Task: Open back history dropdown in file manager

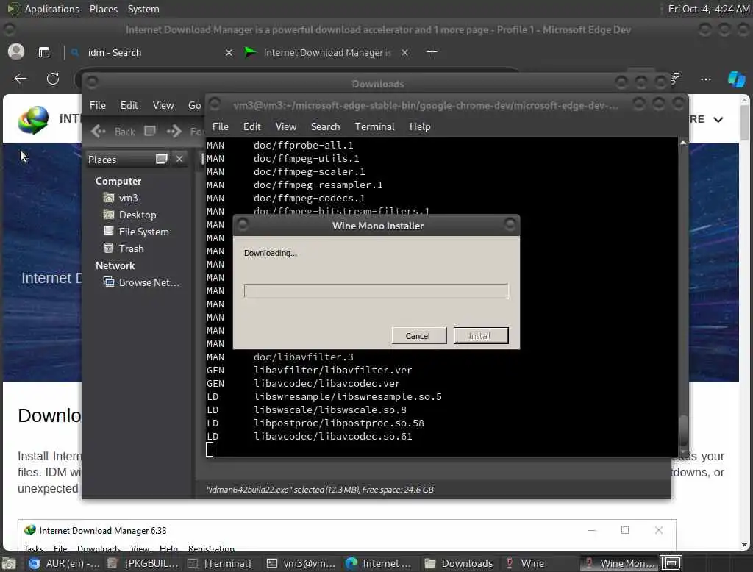Action: (x=150, y=131)
